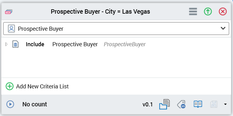Click the database document icon in the Include row

[15, 44]
